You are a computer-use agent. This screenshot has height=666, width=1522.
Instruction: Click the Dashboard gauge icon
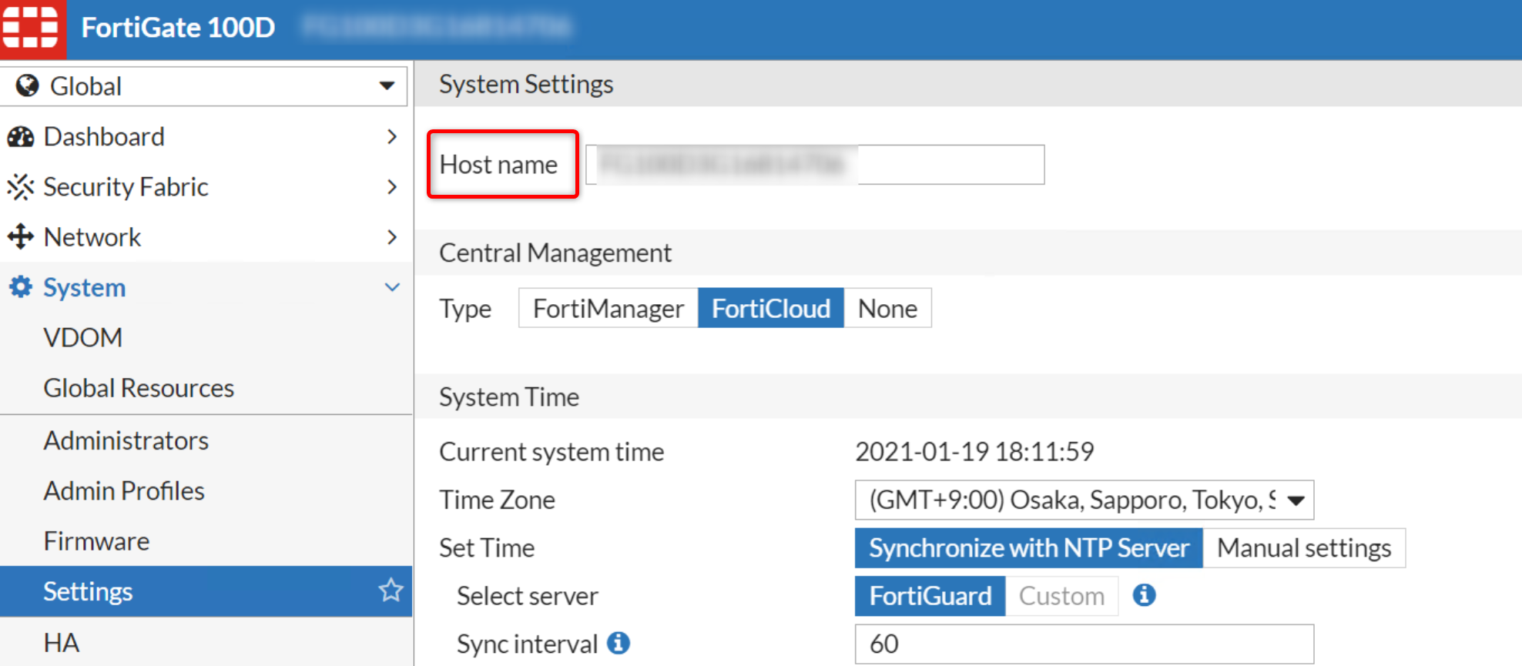pyautogui.click(x=21, y=137)
